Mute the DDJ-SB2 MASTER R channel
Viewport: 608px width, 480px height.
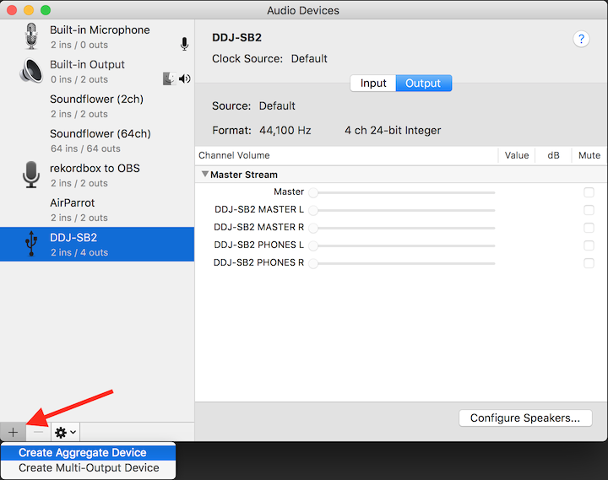point(589,228)
